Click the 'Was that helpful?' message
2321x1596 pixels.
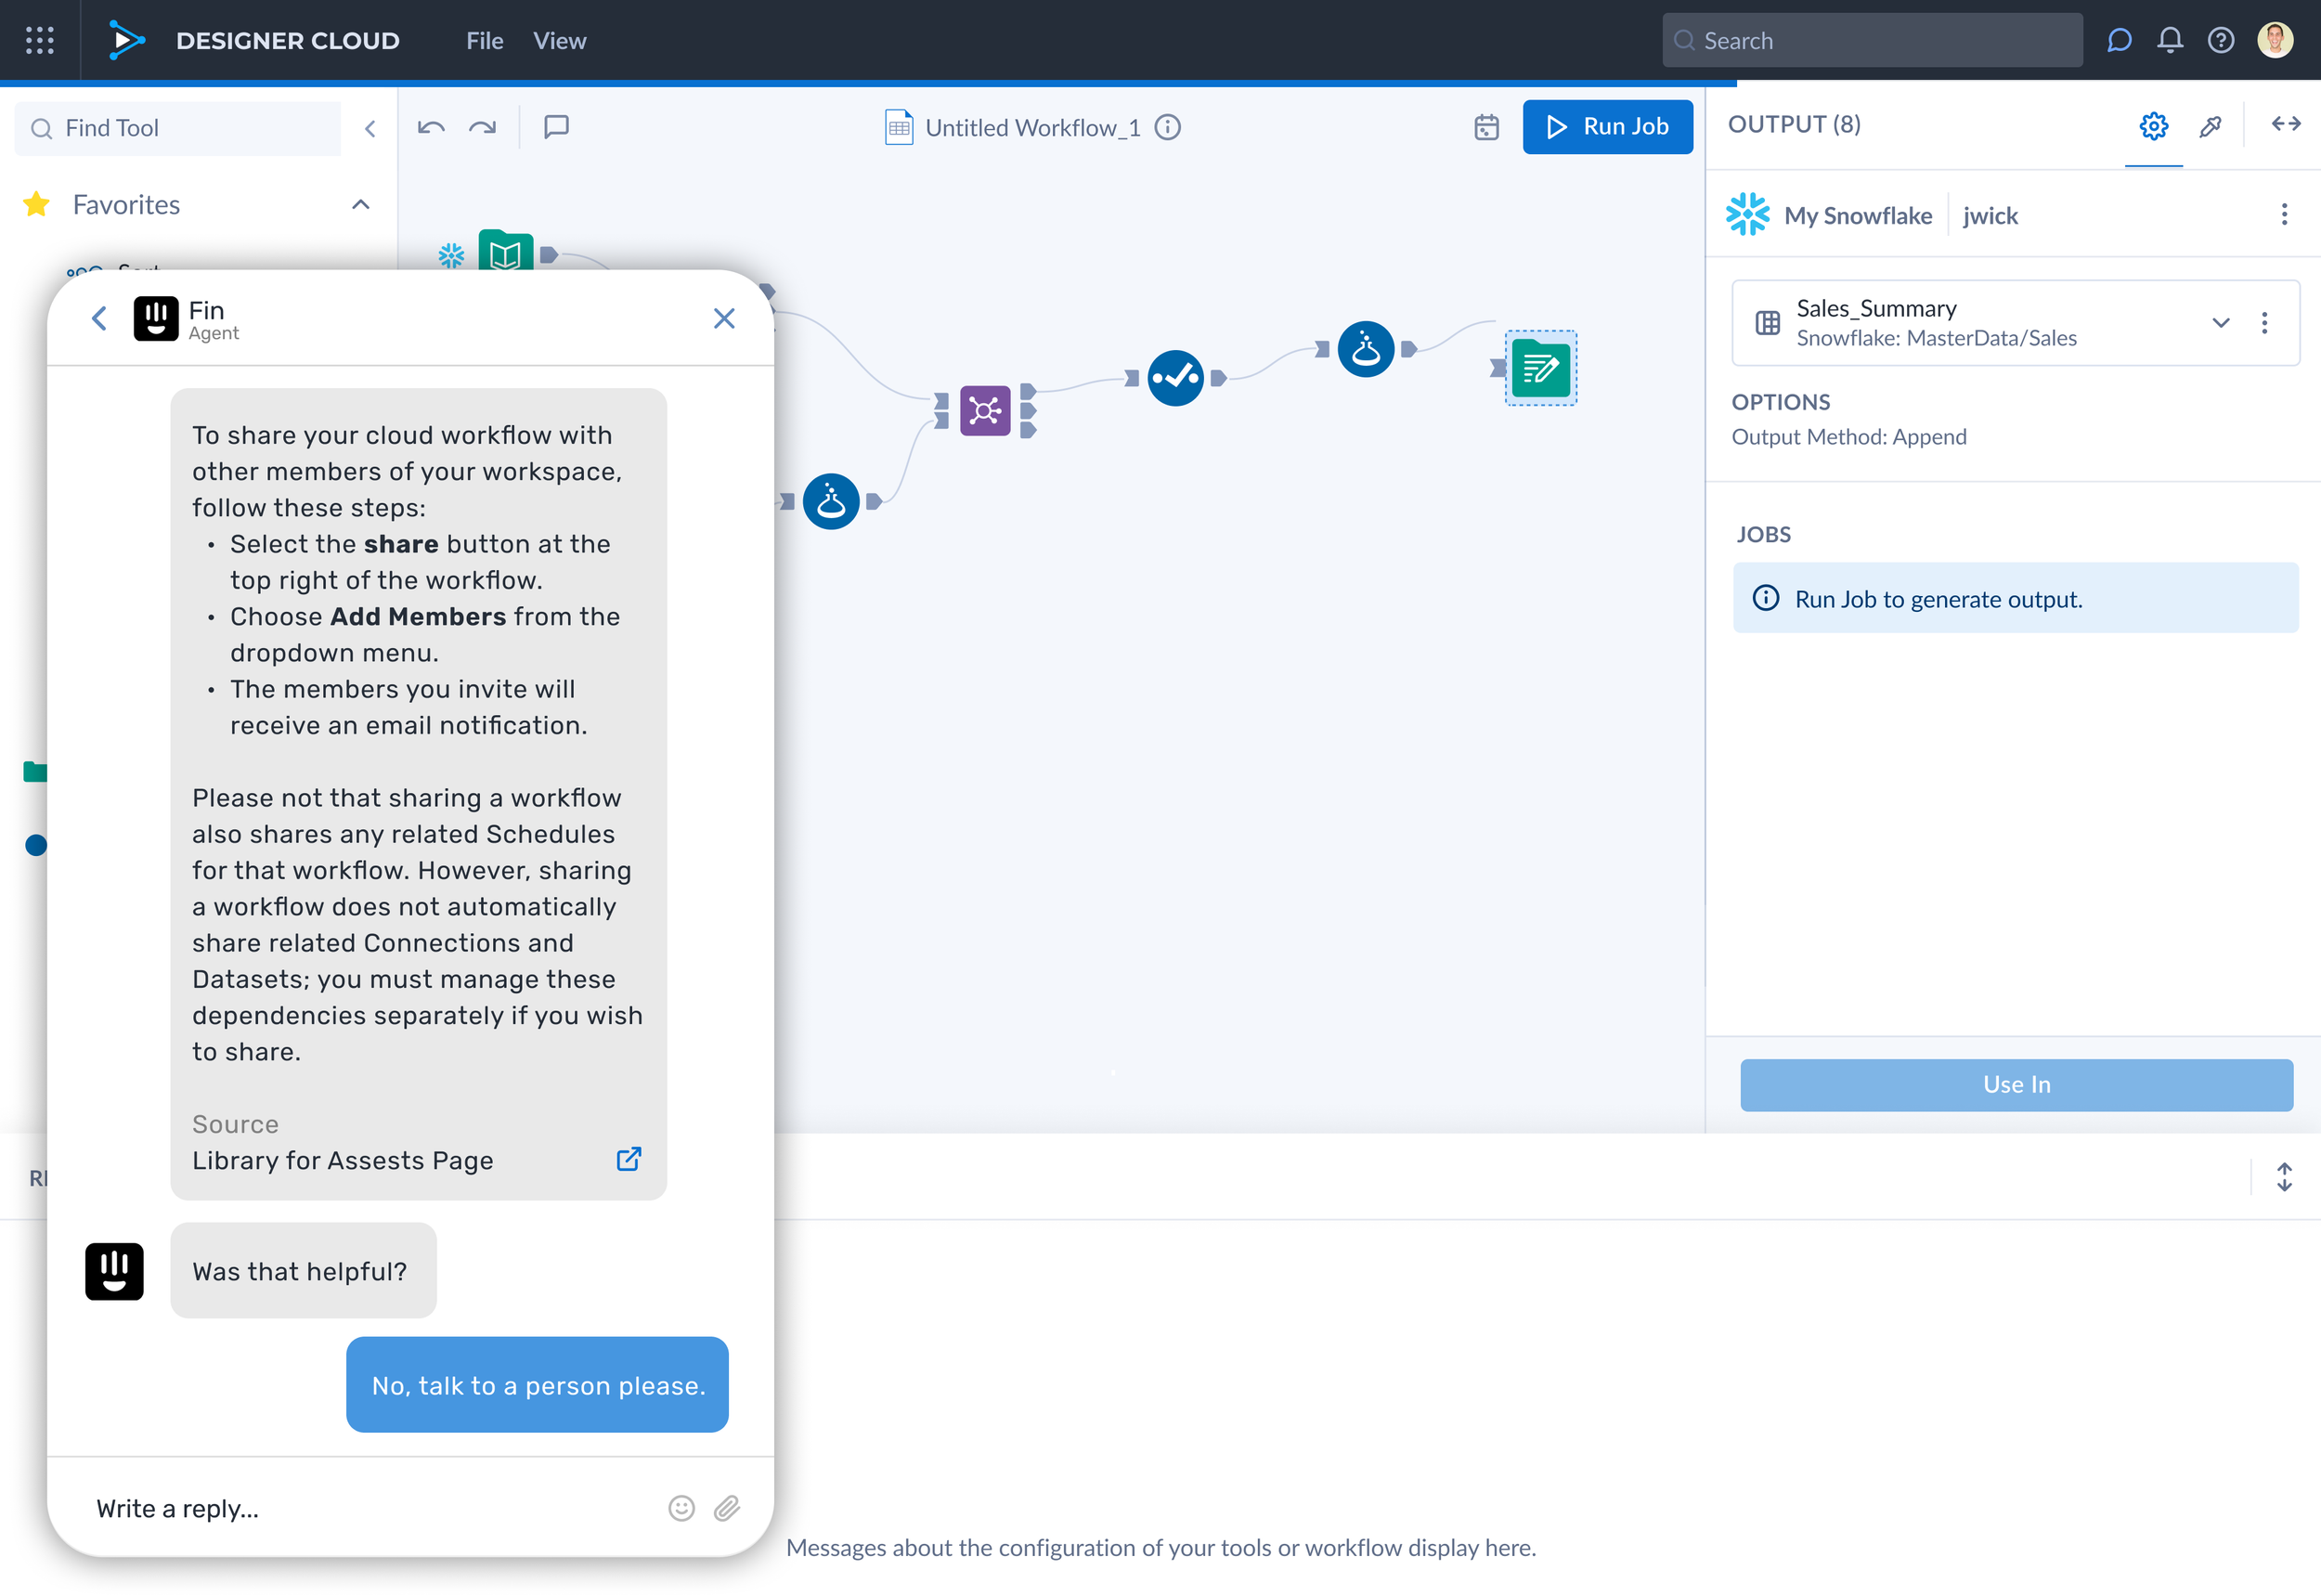pos(303,1271)
